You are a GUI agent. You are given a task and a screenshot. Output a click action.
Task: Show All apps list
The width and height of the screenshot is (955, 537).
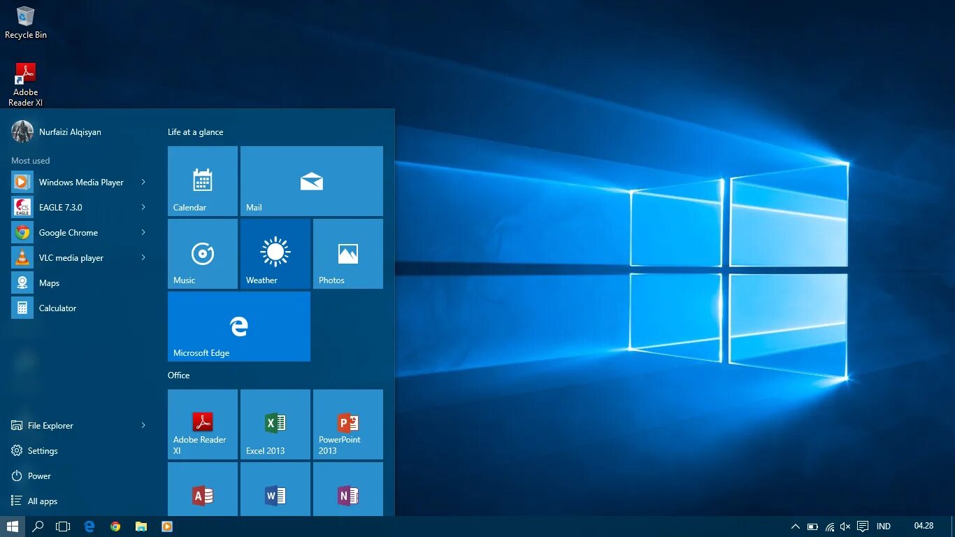pos(34,501)
